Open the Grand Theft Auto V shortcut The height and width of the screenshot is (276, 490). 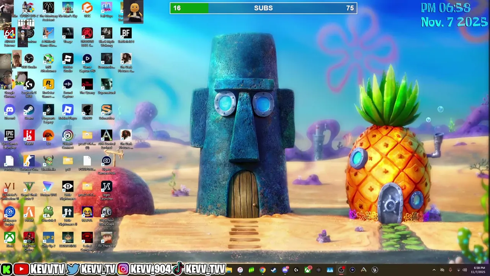[x=29, y=191]
